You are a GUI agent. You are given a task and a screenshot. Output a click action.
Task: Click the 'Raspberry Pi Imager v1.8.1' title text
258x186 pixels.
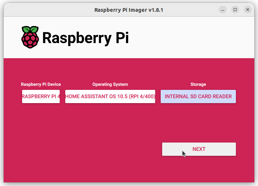(x=129, y=10)
